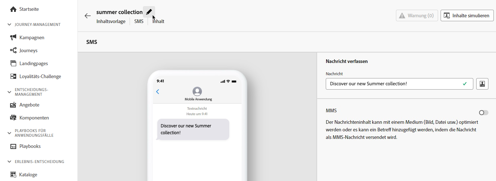Click the Mobile Anwendung label in preview

point(198,99)
